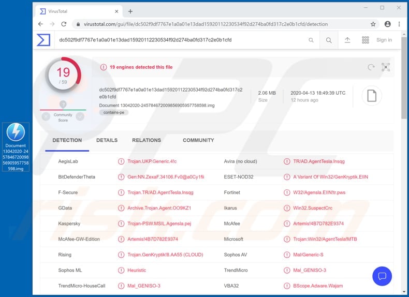Click the browser address bar URL

pyautogui.click(x=206, y=24)
